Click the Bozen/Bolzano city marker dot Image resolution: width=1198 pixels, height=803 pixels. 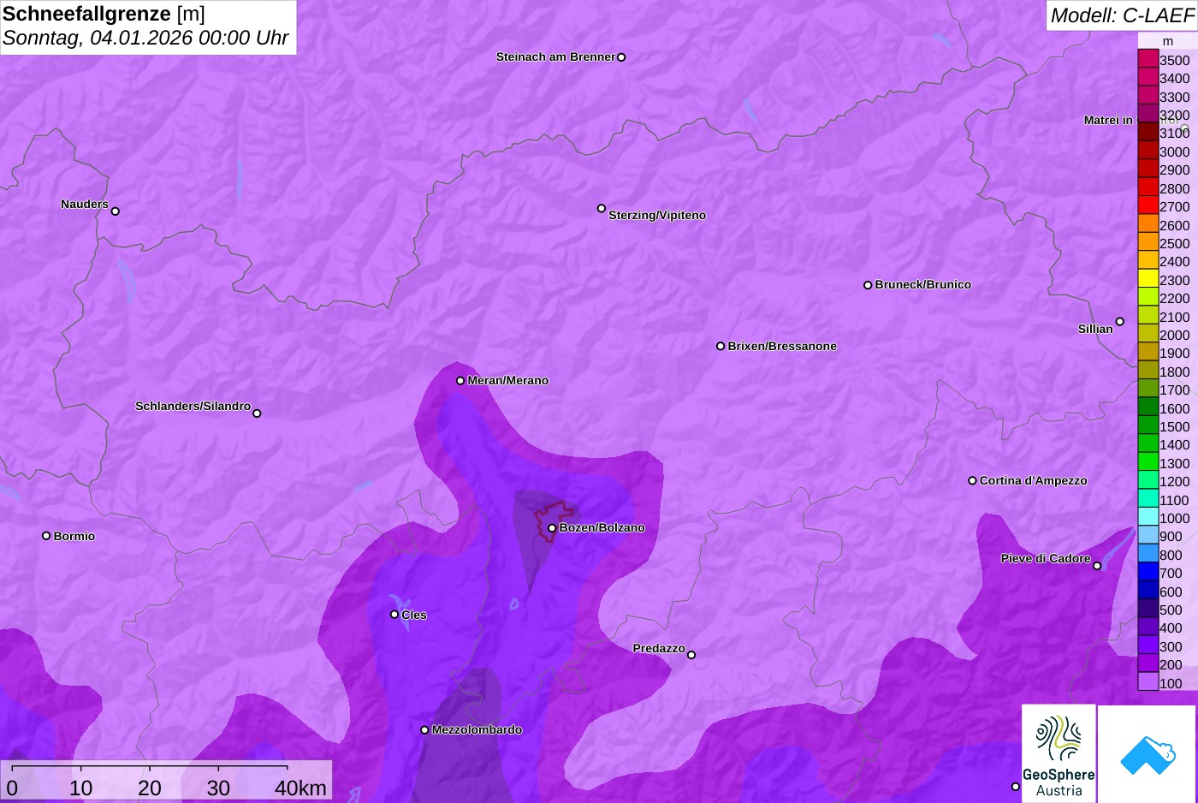tap(552, 528)
